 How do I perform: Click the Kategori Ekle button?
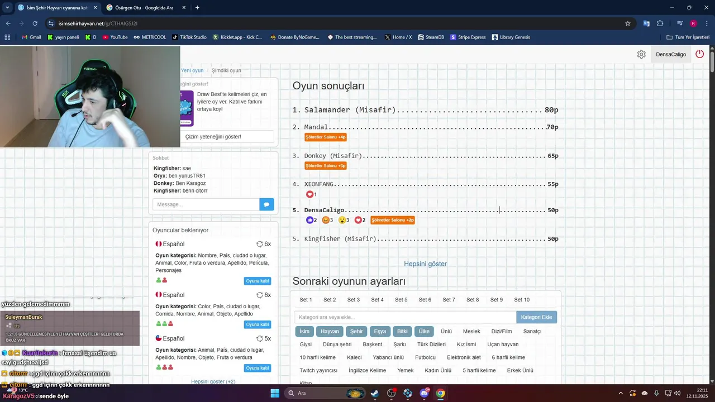(x=536, y=317)
